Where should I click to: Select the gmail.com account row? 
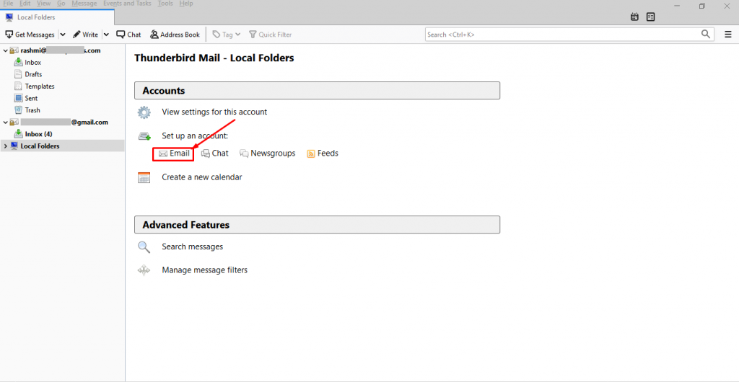[62, 123]
